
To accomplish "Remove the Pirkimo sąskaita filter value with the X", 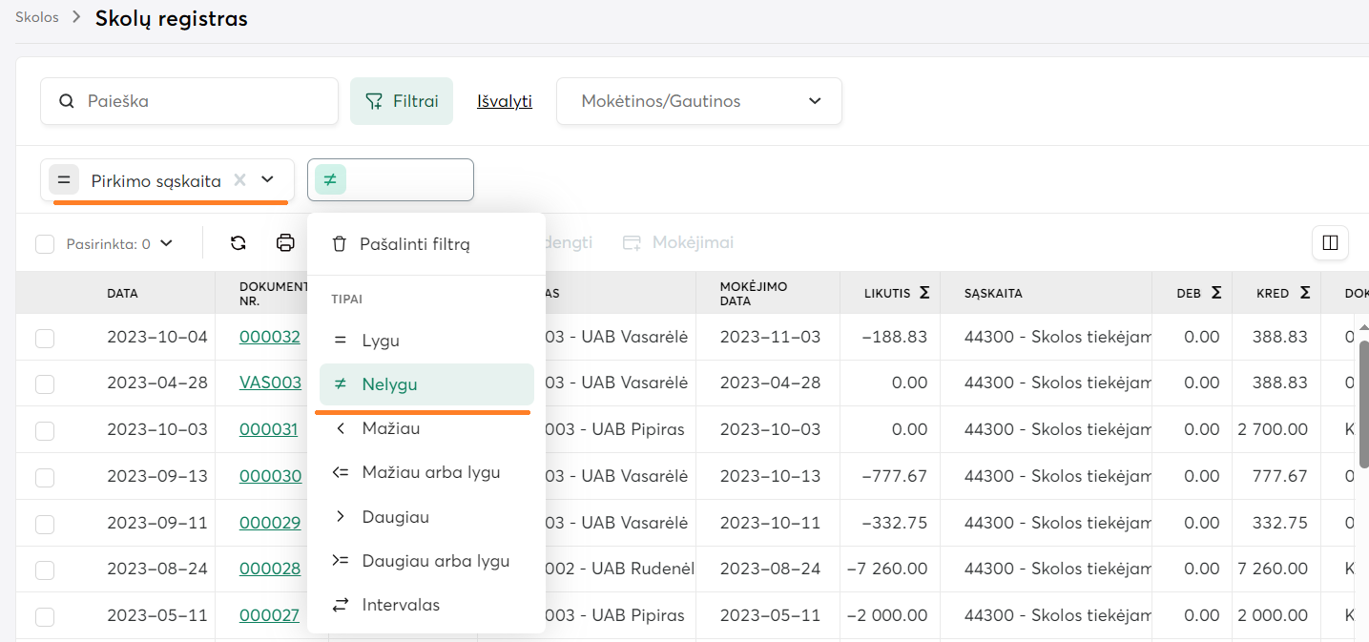I will pyautogui.click(x=240, y=179).
